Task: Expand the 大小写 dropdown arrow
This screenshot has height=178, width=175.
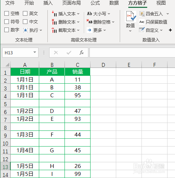Action: pos(109,14)
